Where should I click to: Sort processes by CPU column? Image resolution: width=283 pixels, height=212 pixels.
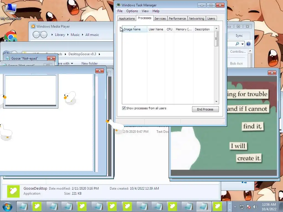169,29
